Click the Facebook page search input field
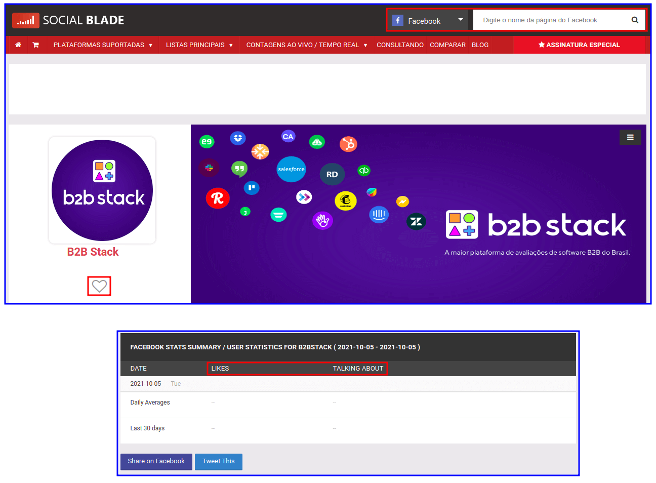The image size is (656, 483). coord(552,20)
